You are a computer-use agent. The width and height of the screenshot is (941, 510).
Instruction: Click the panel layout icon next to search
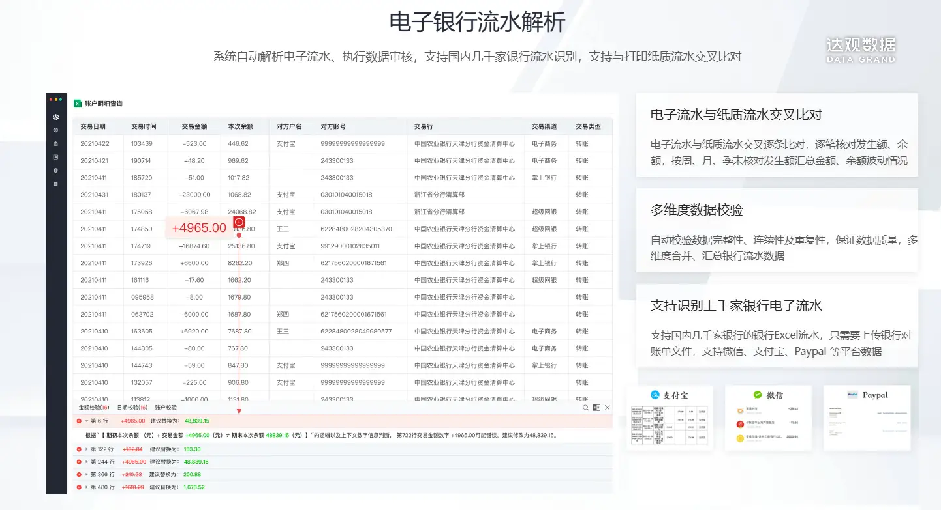596,408
